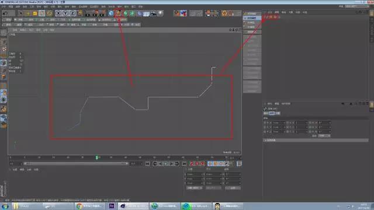This screenshot has width=374, height=210.
Task: Click the green Subdivision Surface generator icon
Action: [125, 13]
